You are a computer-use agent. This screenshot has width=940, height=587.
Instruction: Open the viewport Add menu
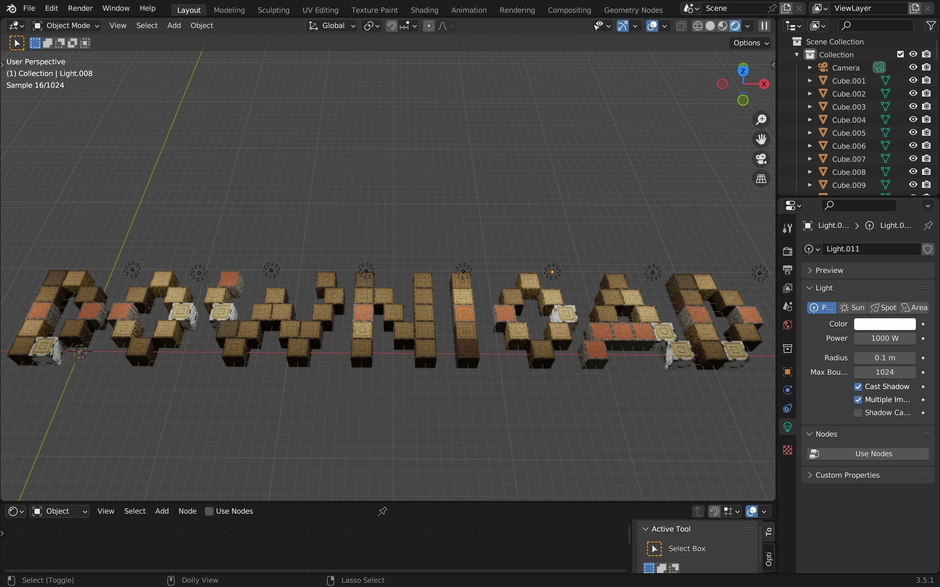point(174,26)
